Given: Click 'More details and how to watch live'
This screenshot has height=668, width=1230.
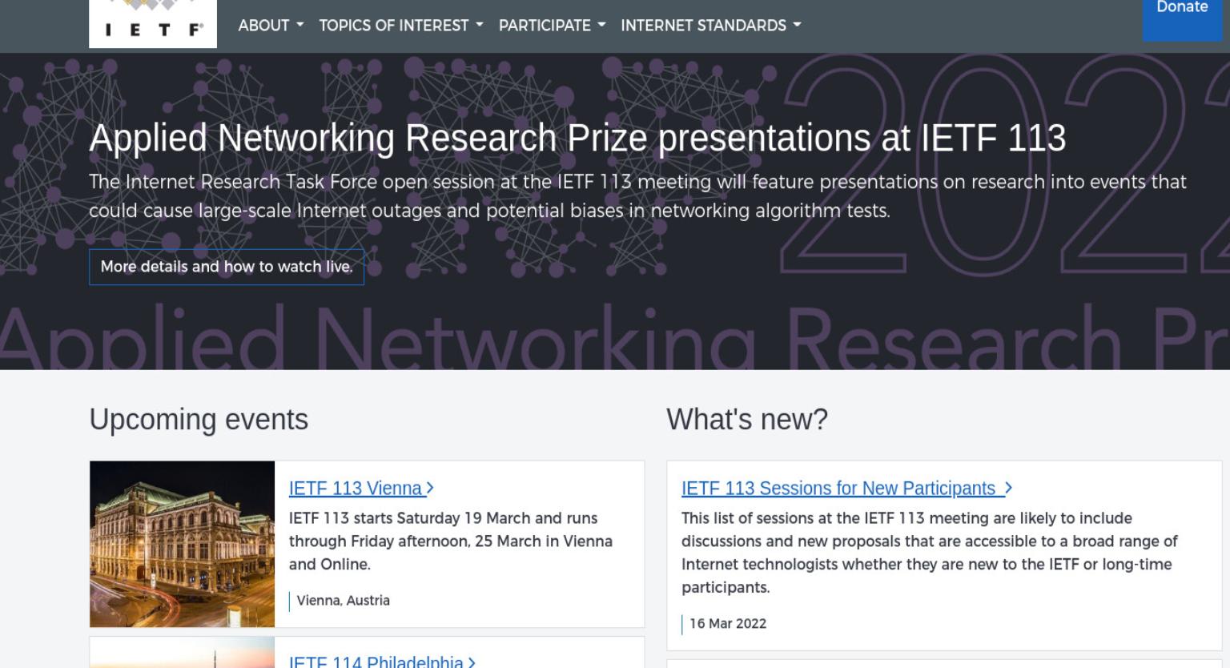Looking at the screenshot, I should pos(227,267).
